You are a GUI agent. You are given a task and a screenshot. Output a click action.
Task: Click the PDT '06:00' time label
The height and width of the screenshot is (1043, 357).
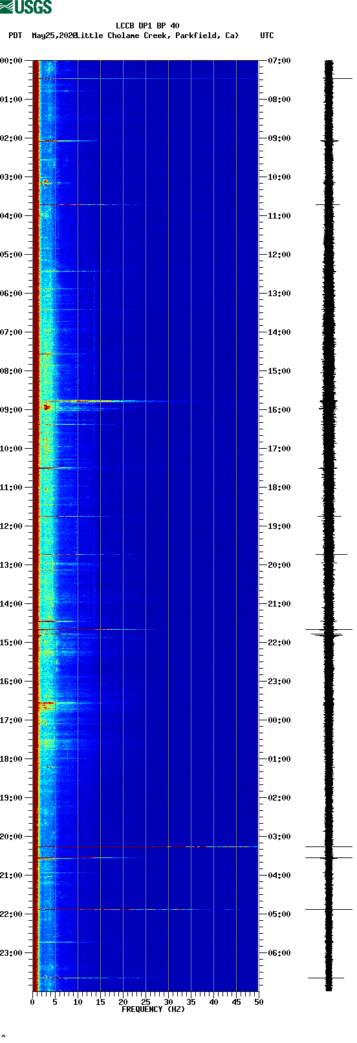(x=12, y=294)
